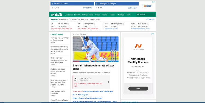205x103 pixels.
Task: Click the Rahane batting photo
Action: (x=96, y=49)
